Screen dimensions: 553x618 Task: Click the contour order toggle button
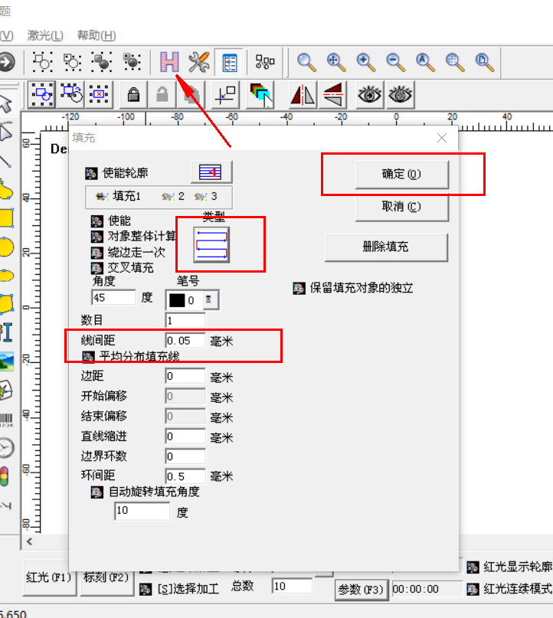click(211, 172)
